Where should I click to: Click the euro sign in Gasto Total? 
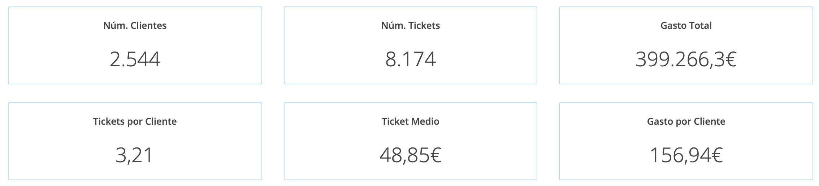(731, 59)
